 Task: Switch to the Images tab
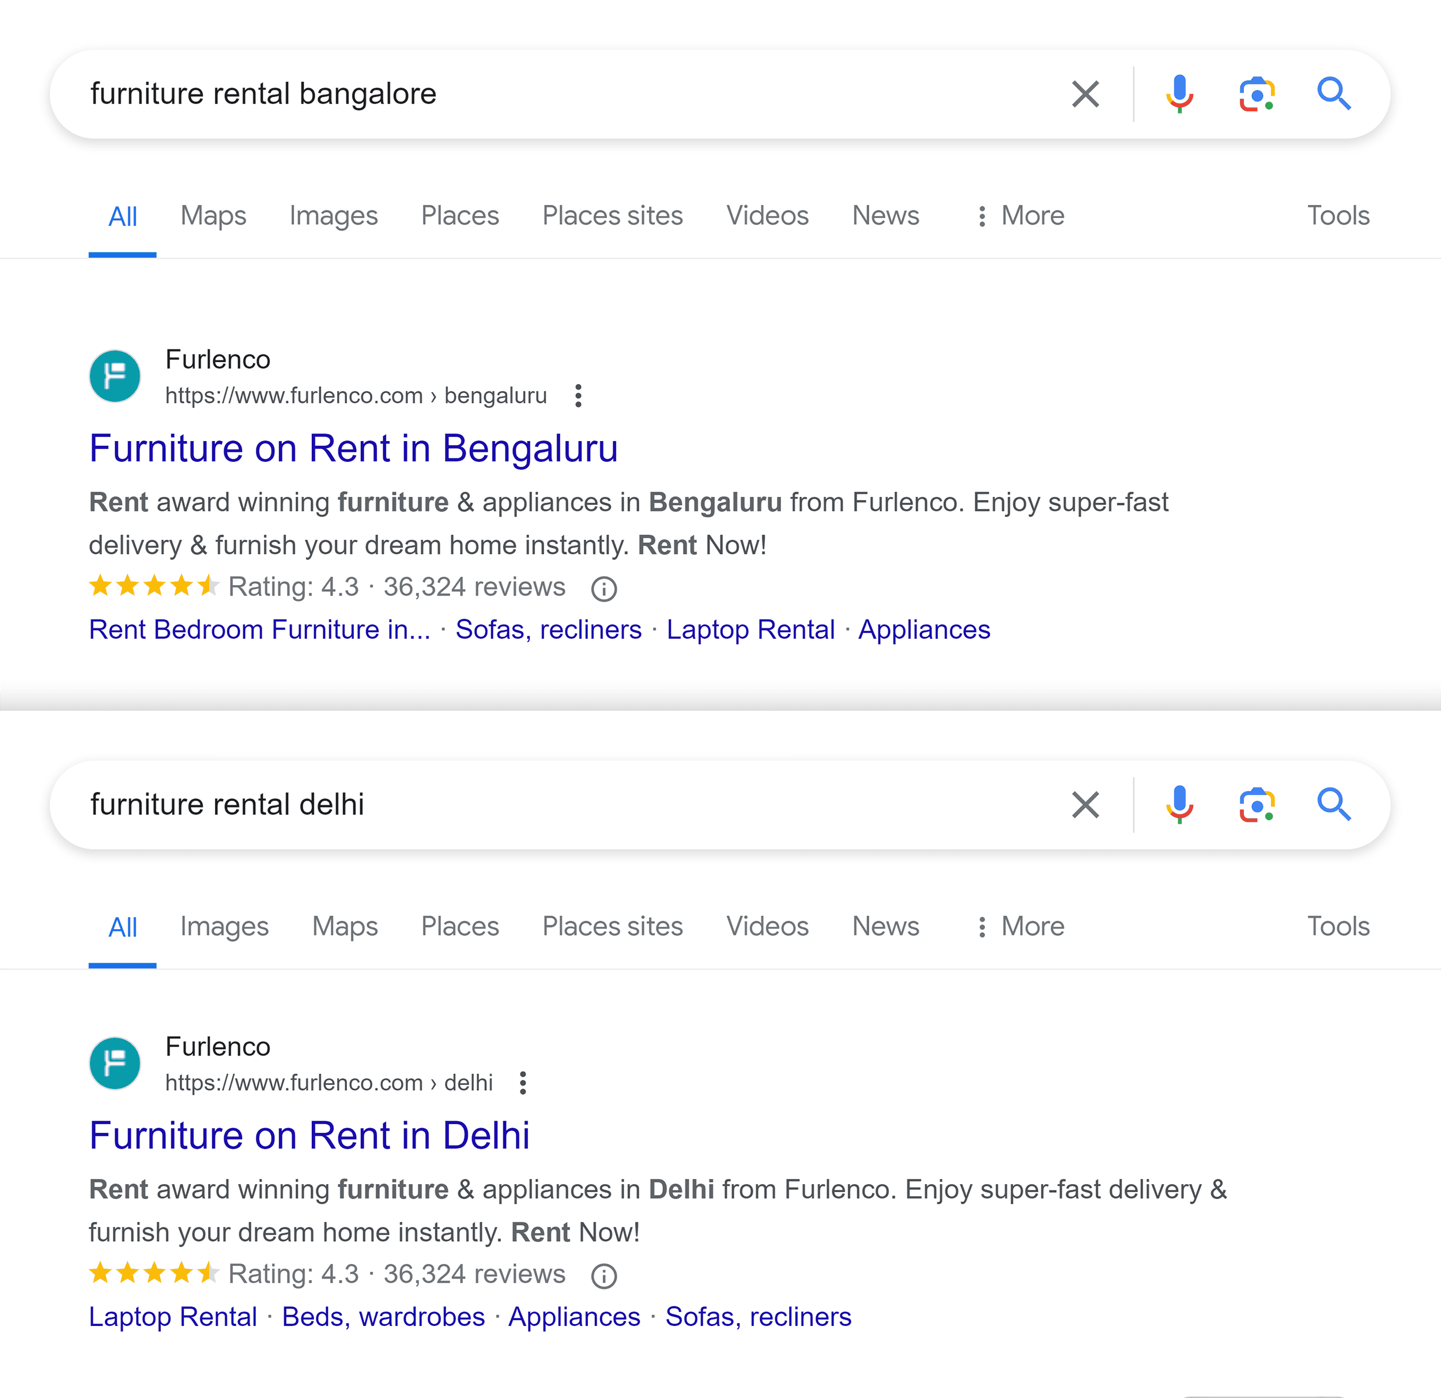[x=334, y=216]
